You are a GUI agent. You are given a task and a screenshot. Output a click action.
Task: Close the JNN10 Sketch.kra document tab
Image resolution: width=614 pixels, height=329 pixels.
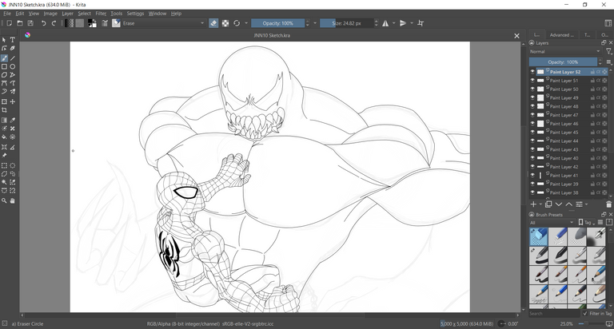[x=516, y=36]
